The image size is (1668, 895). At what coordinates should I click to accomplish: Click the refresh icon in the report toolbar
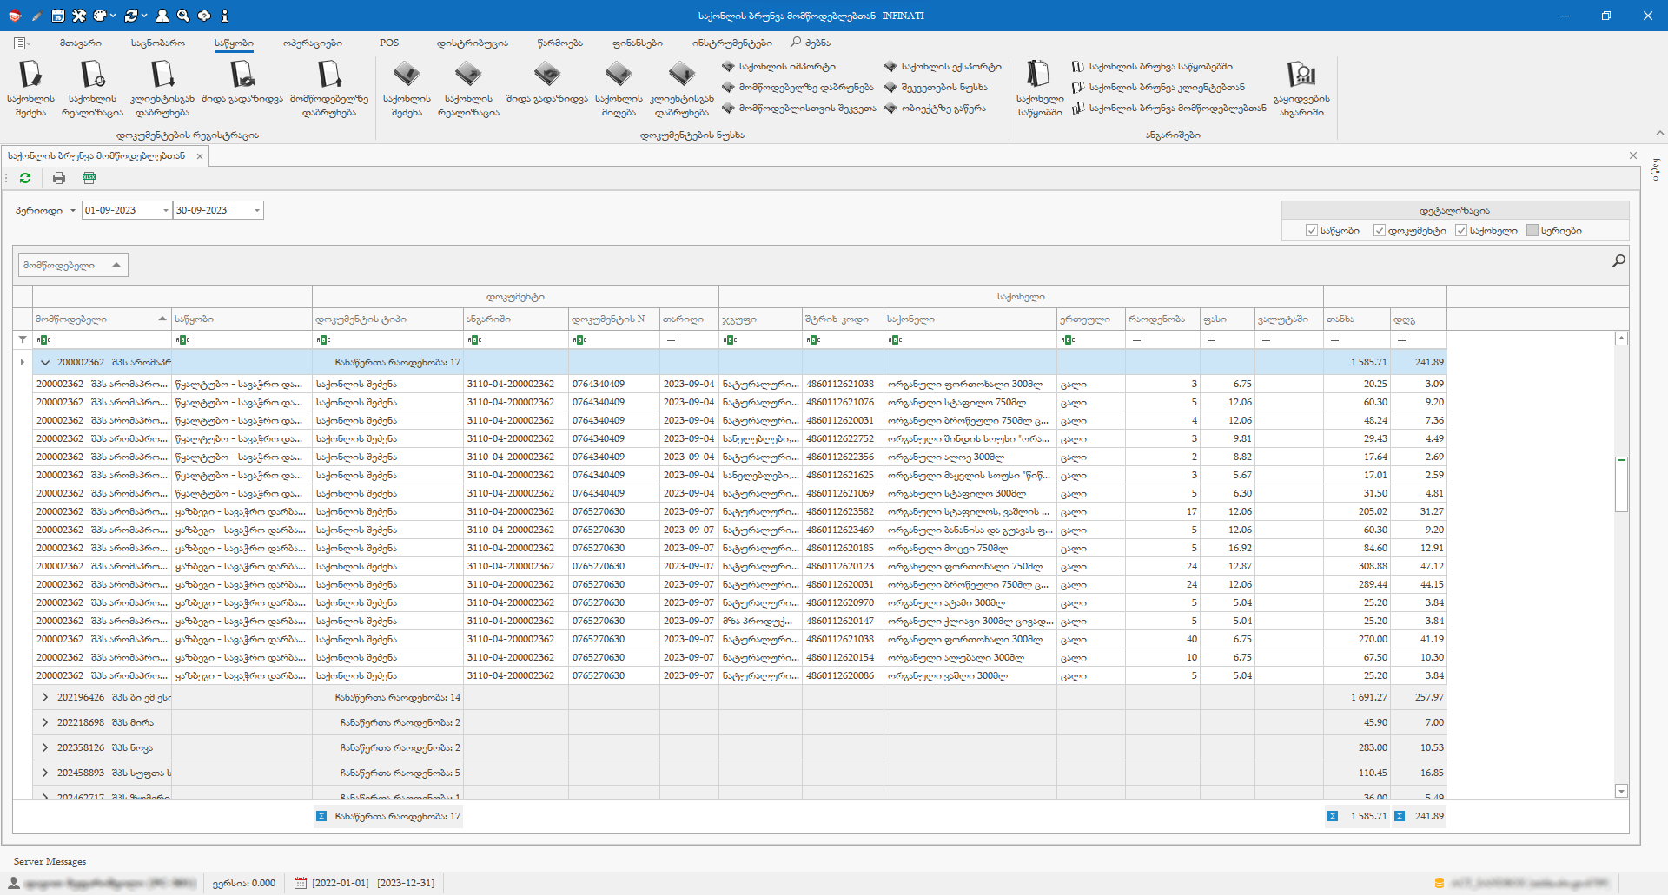25,178
